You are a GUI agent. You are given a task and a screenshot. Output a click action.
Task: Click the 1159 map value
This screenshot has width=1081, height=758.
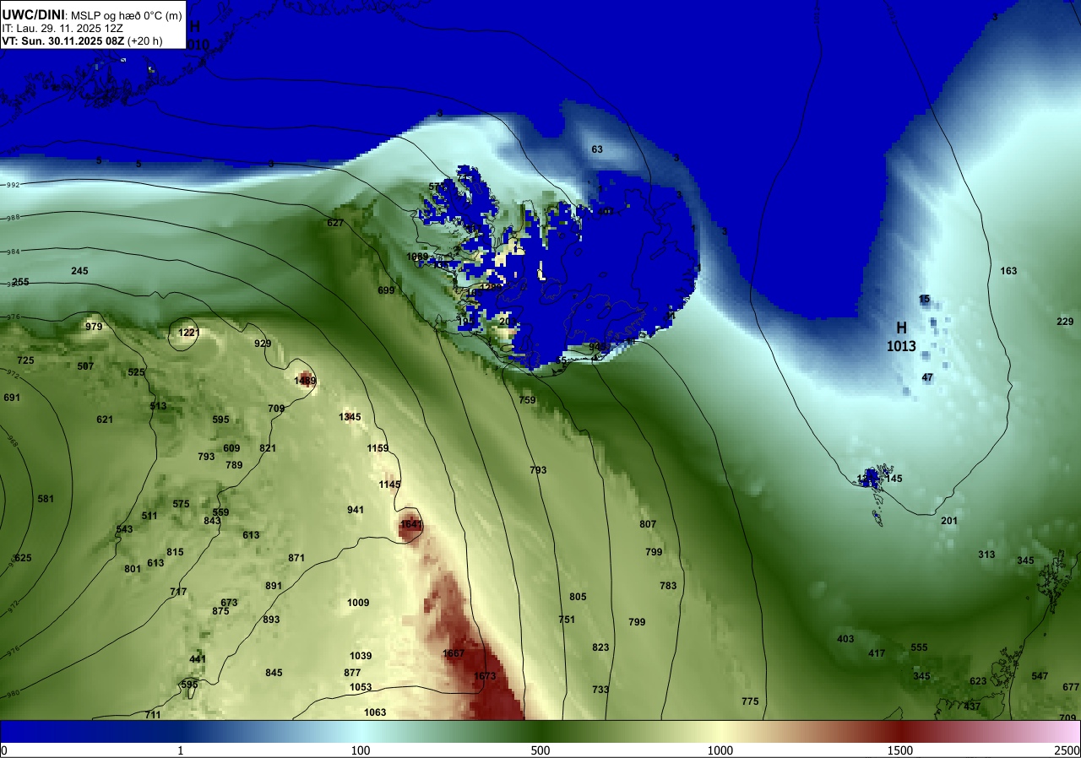378,448
